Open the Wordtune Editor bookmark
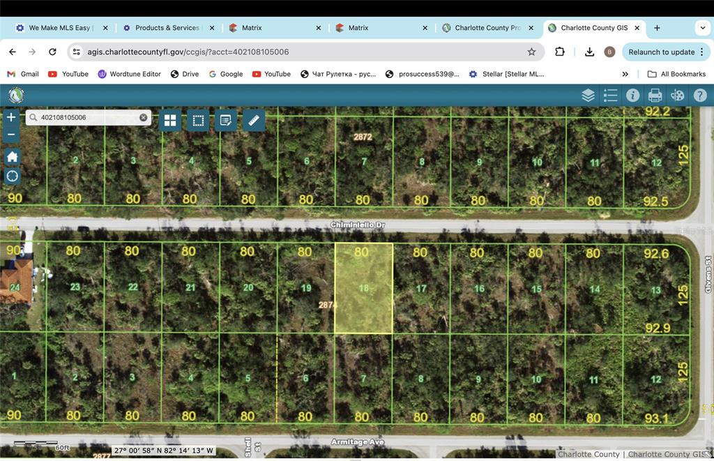 tap(129, 74)
